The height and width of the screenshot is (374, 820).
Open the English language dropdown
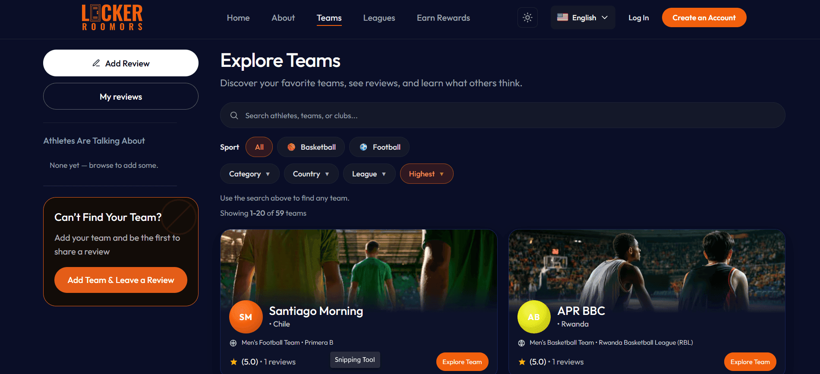tap(583, 18)
